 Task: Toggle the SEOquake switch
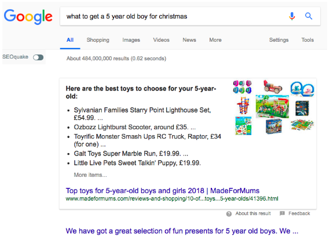38,57
